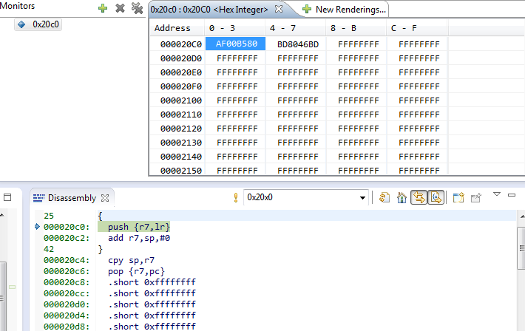The height and width of the screenshot is (331, 525).
Task: Click the scroll up arrow in Disassembly view
Action: [521, 217]
